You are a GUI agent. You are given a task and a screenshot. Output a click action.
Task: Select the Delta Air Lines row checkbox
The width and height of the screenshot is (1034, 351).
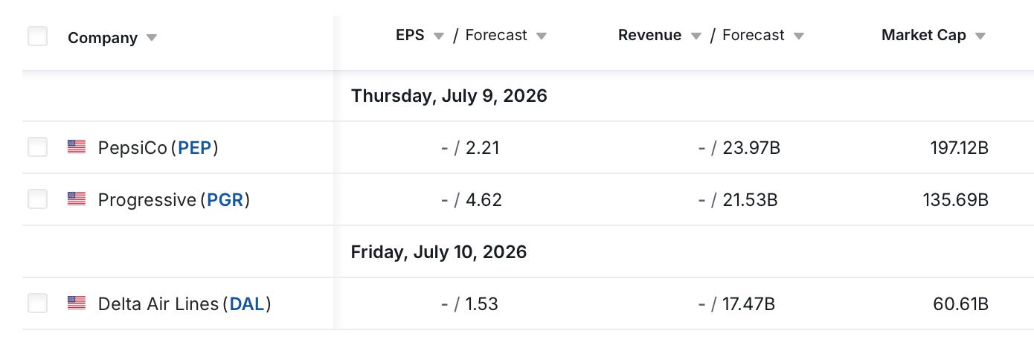(x=37, y=303)
